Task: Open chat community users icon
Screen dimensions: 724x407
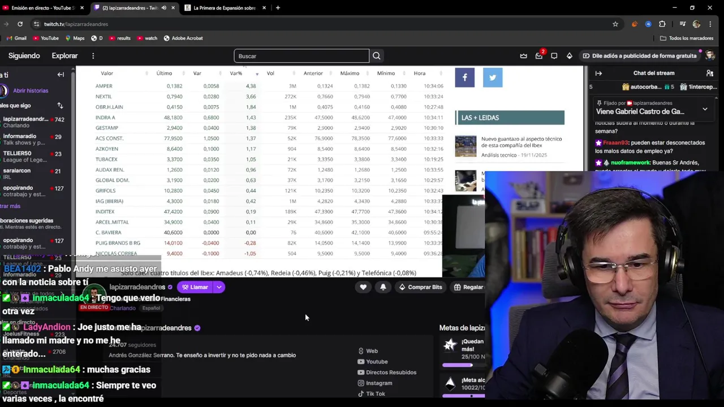Action: 710,73
